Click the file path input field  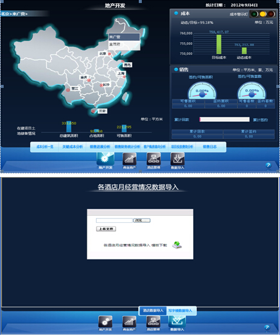click(x=114, y=220)
